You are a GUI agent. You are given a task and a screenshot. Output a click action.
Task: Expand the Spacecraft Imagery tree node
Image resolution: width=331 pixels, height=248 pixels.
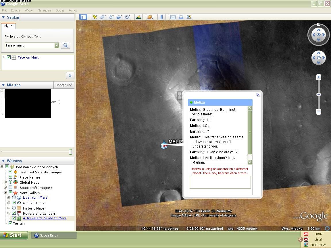pos(5,187)
